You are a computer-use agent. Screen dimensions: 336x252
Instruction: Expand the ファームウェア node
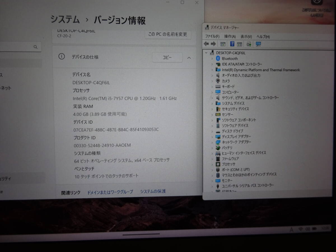click(x=212, y=159)
